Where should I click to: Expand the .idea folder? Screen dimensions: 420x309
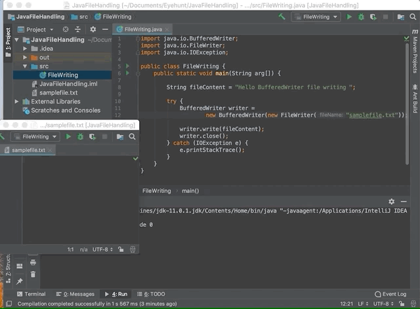point(25,49)
